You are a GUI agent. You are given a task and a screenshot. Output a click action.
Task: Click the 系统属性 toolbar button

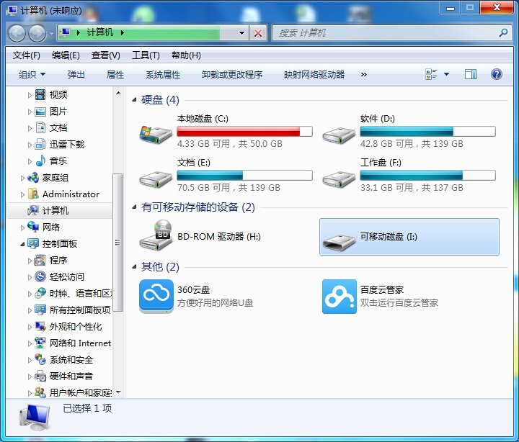tap(163, 74)
